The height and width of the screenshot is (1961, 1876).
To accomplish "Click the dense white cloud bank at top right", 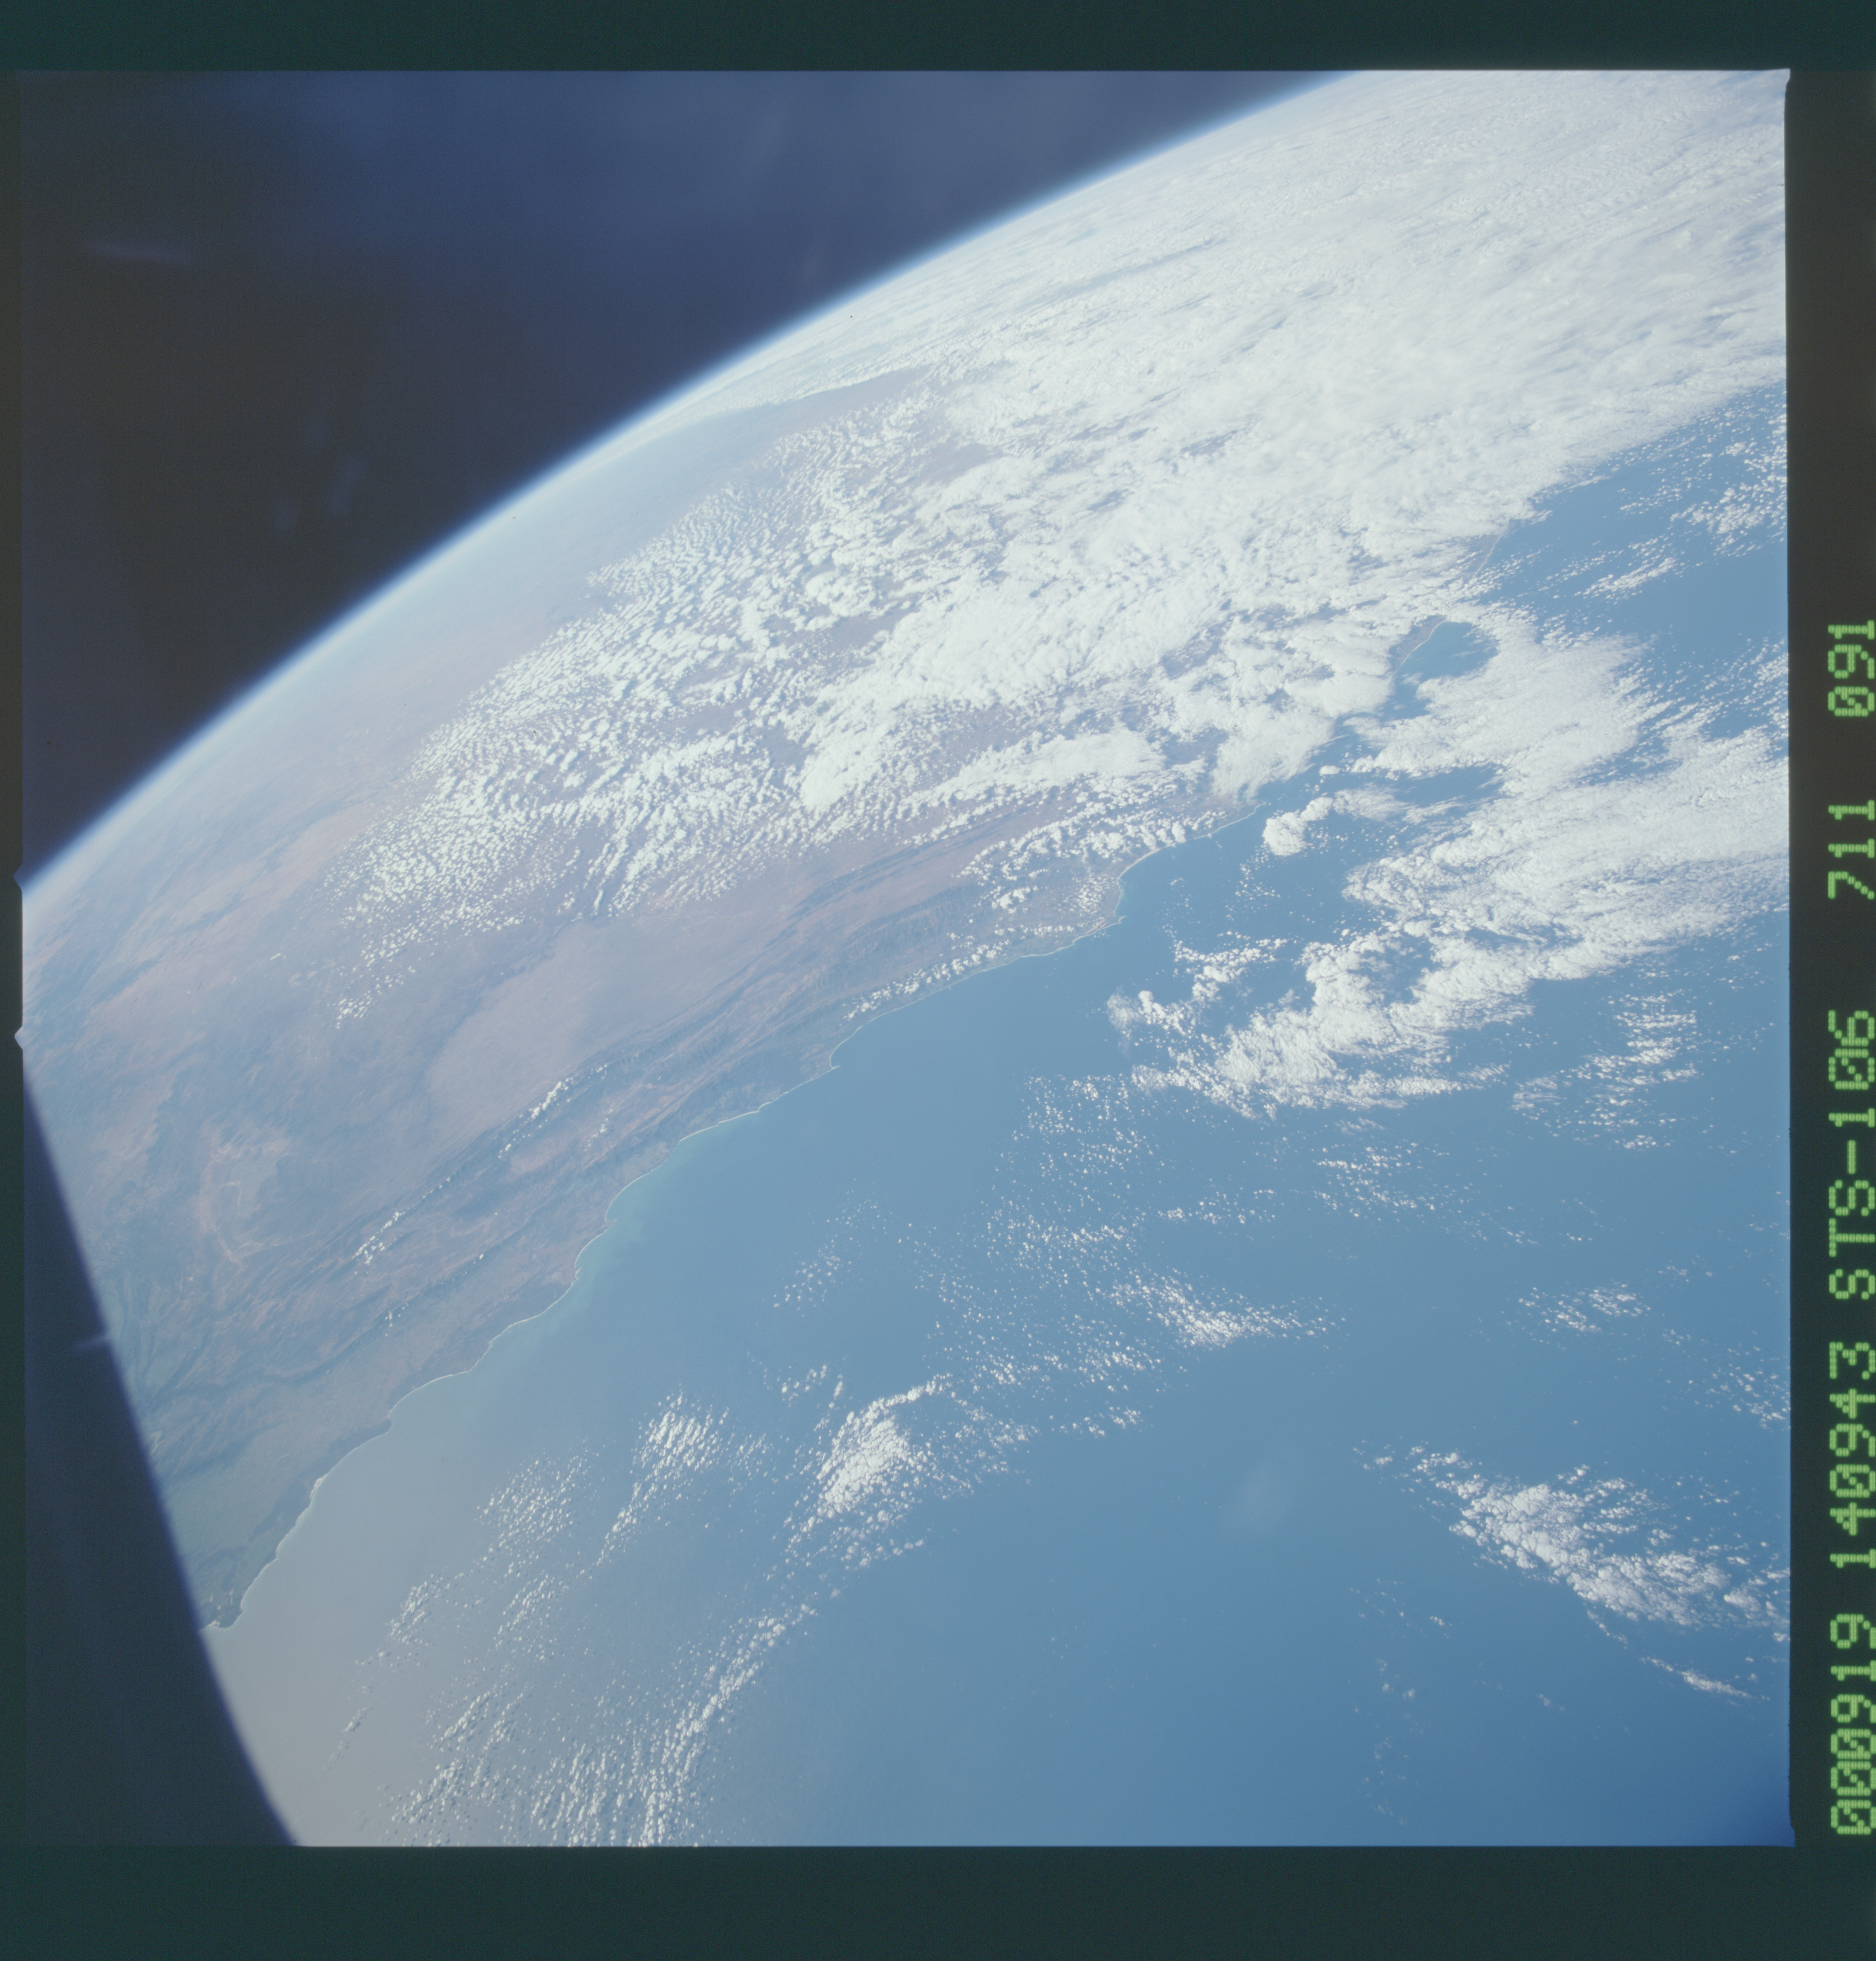I will 1500,300.
